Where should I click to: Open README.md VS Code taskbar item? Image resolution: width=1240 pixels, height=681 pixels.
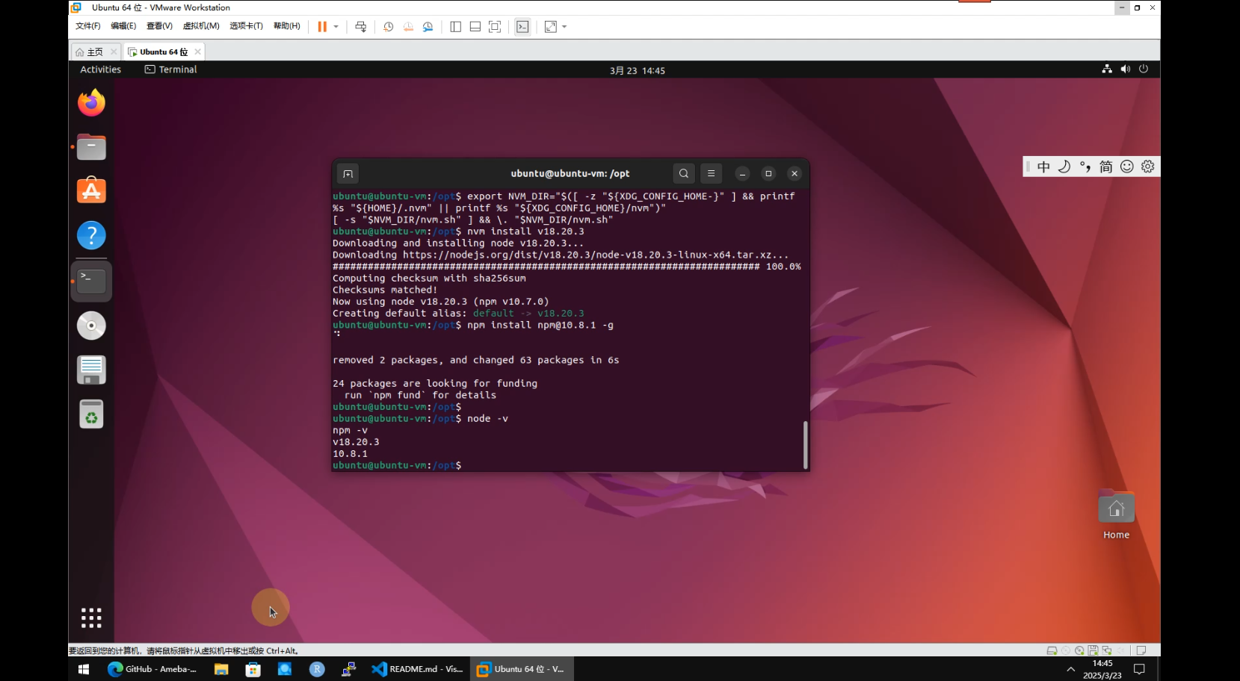coord(418,669)
